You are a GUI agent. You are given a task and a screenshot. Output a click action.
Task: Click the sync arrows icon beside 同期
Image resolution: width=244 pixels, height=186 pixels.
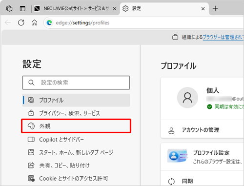(x=171, y=182)
